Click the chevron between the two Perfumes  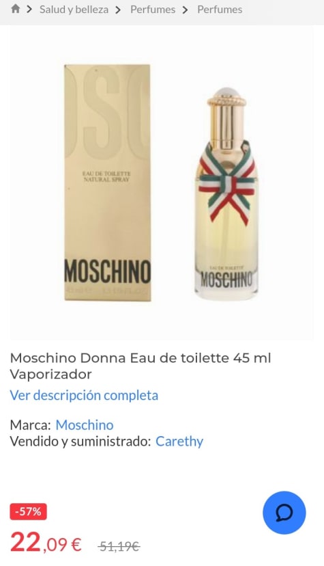[185, 10]
